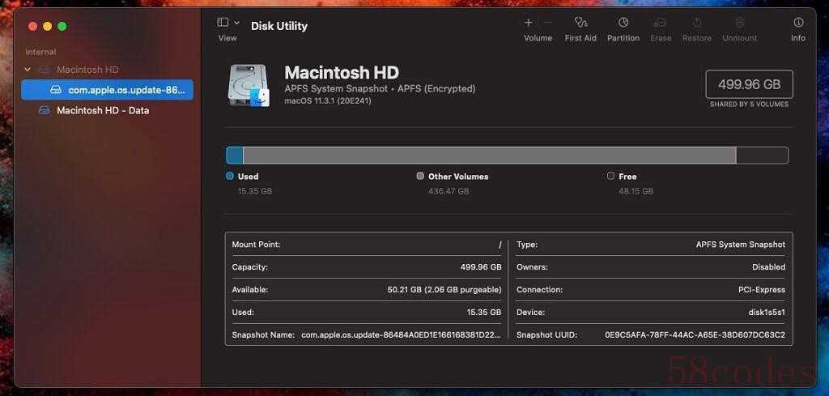Add a volume with plus icon

(529, 23)
